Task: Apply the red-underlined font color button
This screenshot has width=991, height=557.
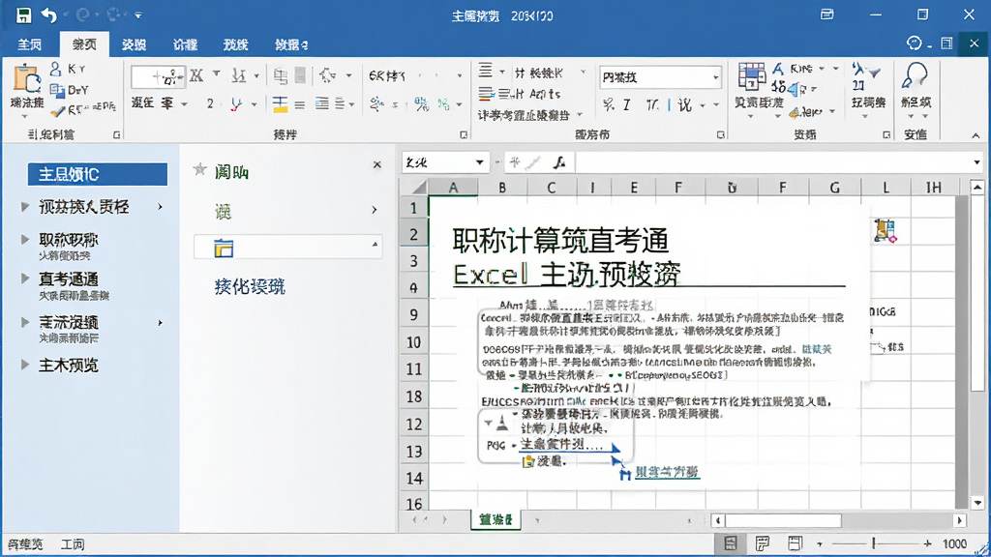Action: coord(236,104)
